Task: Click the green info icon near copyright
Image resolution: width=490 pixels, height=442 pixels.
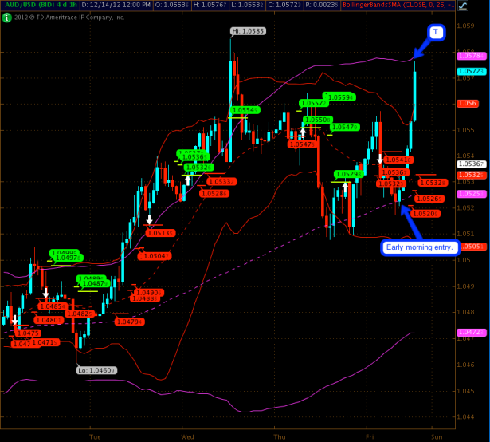Action: click(x=6, y=16)
